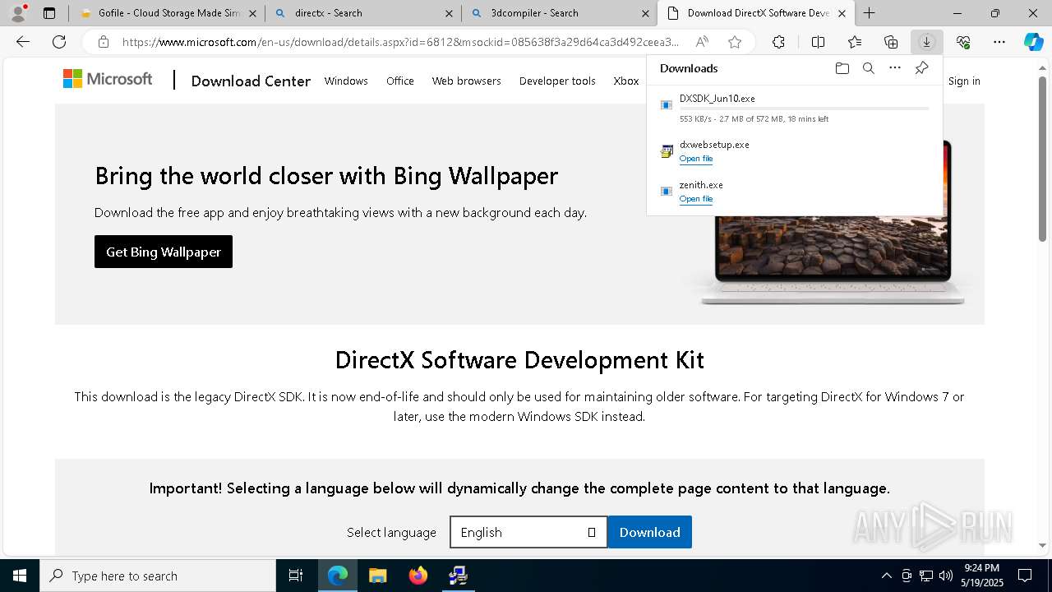Open more options in Downloads panel
The width and height of the screenshot is (1052, 592).
coord(895,68)
